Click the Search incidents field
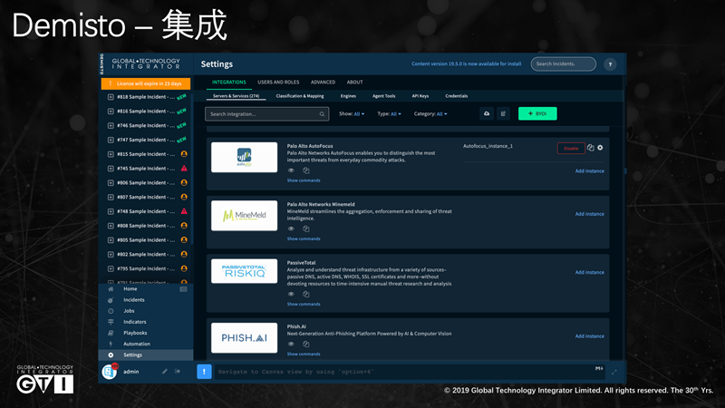The width and height of the screenshot is (725, 408). click(563, 63)
